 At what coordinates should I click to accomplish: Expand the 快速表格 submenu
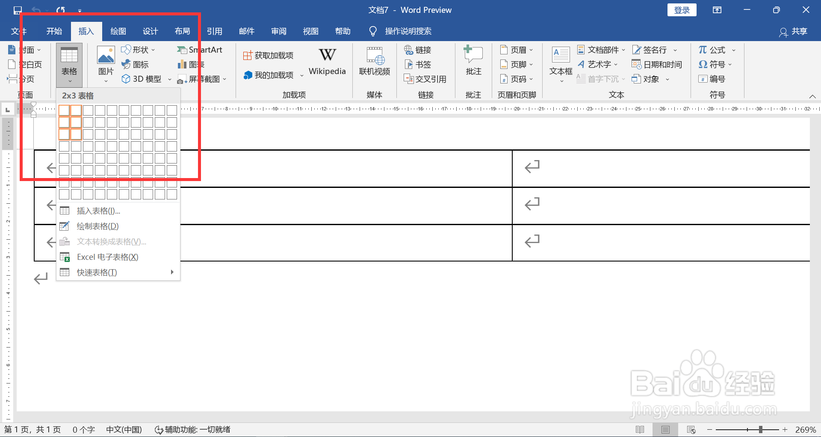pos(96,272)
